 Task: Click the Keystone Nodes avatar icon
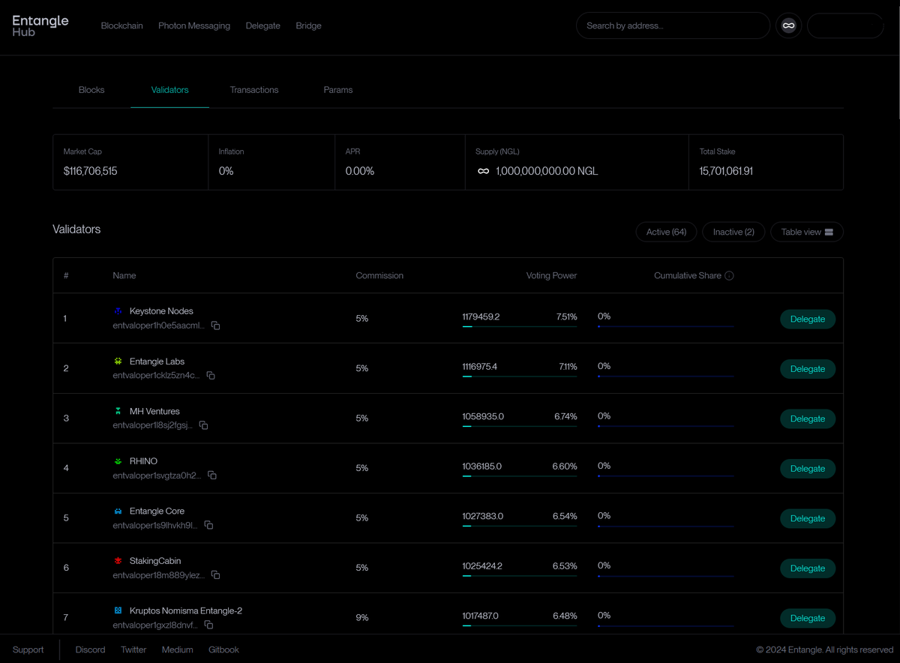[x=118, y=310]
